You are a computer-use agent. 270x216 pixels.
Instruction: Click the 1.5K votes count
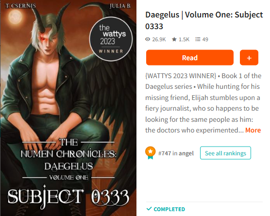coord(184,39)
